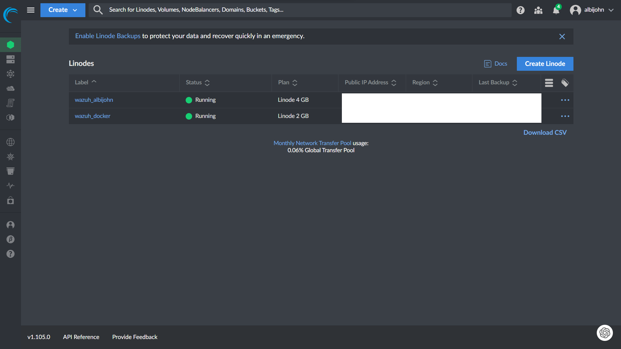621x349 pixels.
Task: Open Domains globe icon in sidebar
Action: tap(11, 142)
